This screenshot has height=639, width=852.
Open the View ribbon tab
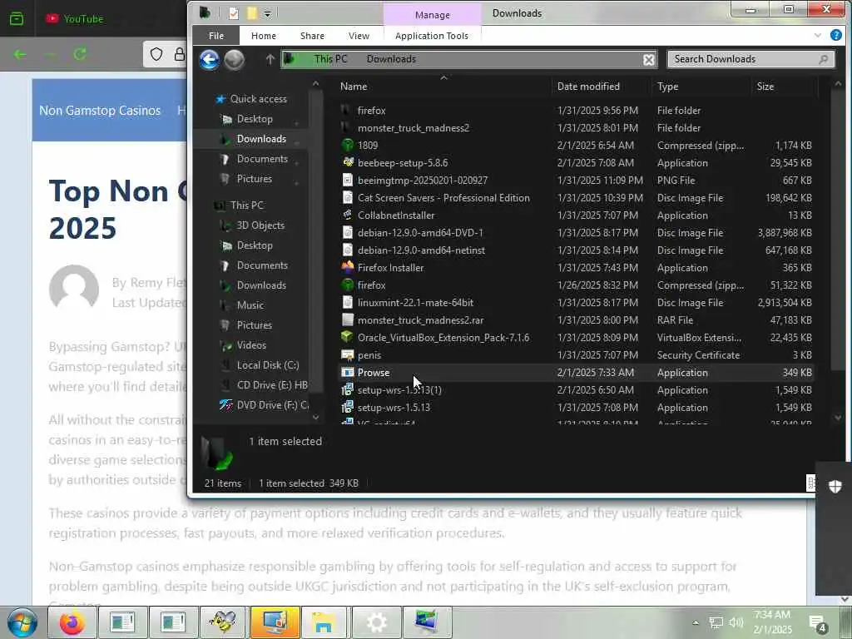click(359, 36)
